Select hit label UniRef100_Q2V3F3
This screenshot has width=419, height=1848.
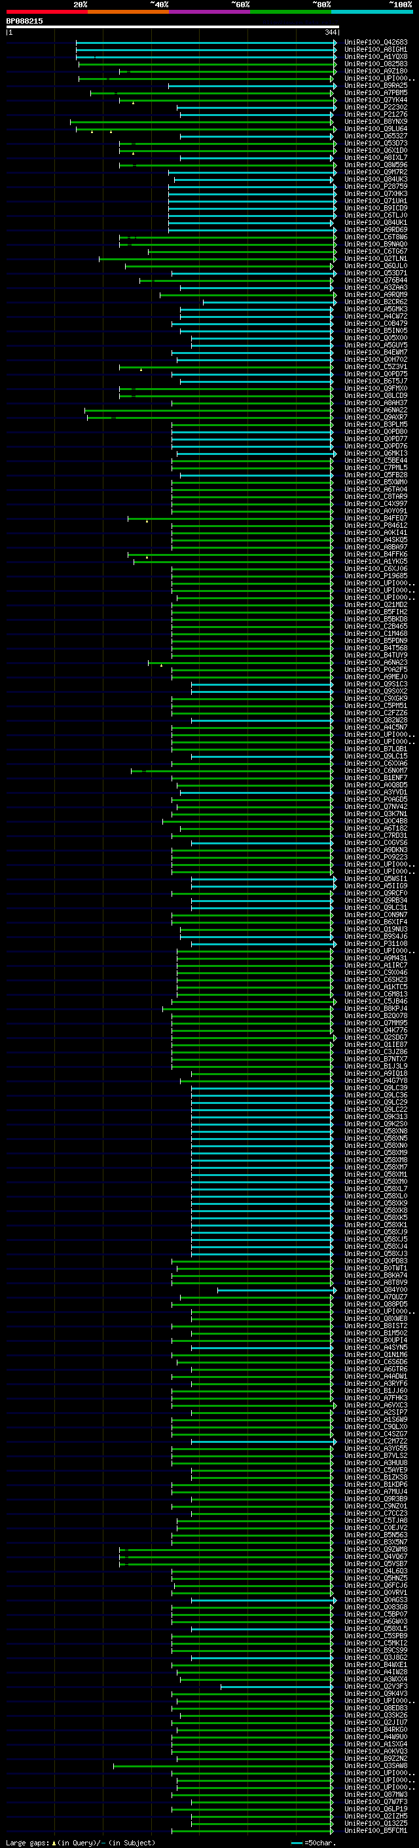[376, 1686]
